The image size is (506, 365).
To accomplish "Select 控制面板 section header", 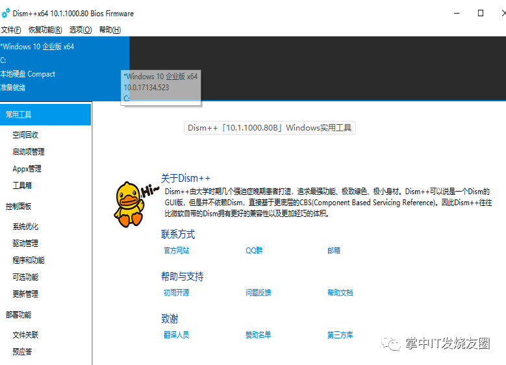I will click(x=19, y=207).
